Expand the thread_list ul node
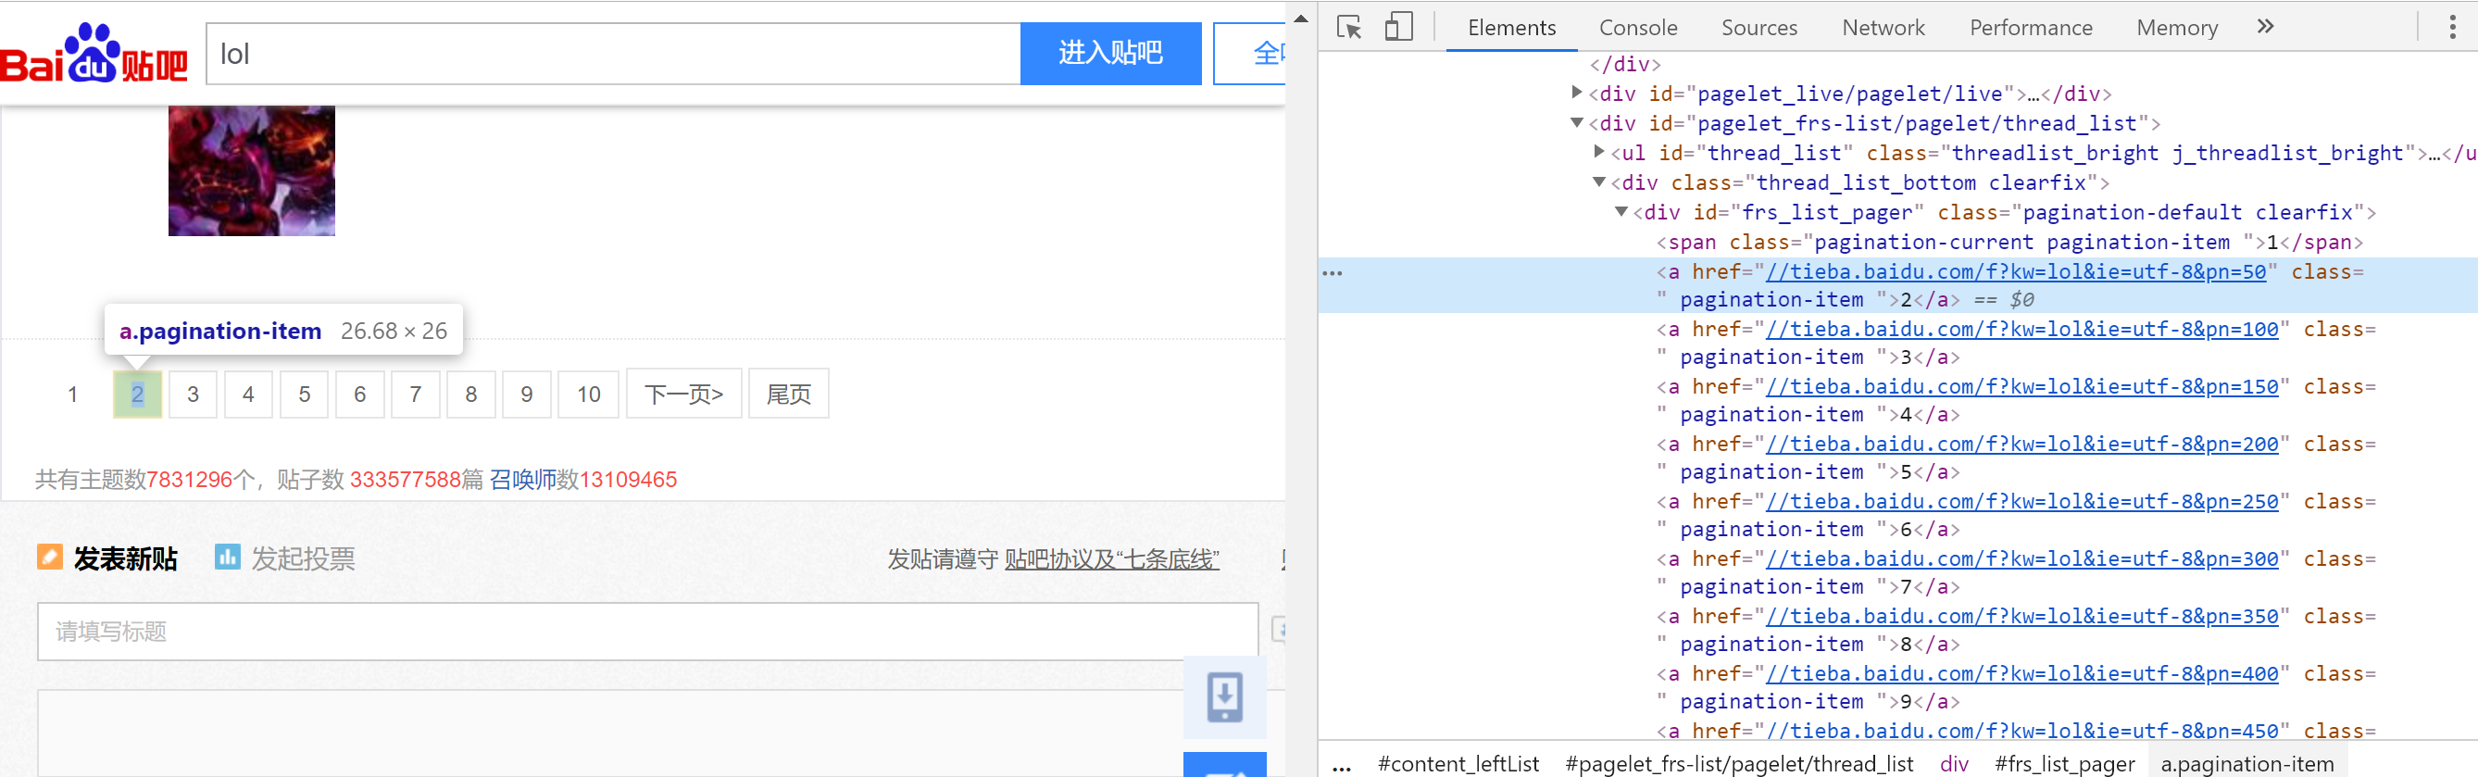Screen dimensions: 2478x777 [1597, 152]
